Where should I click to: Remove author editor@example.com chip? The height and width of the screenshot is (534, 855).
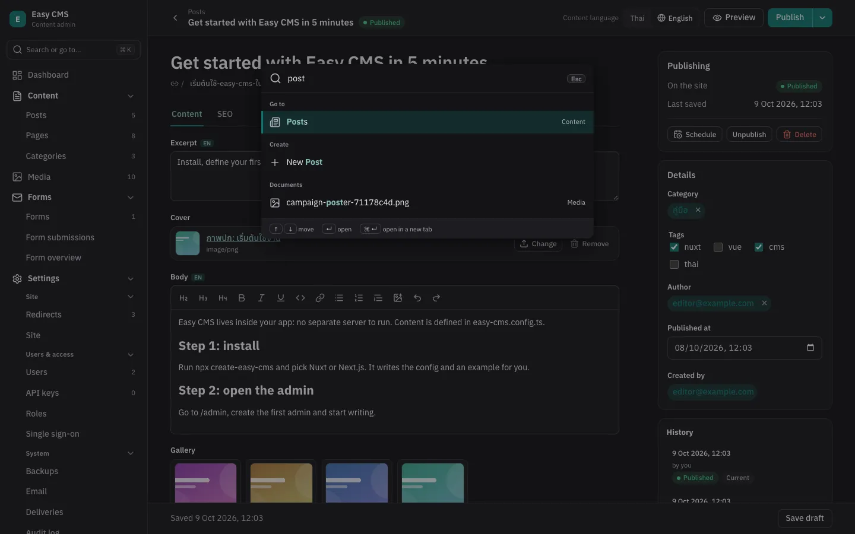coord(765,303)
